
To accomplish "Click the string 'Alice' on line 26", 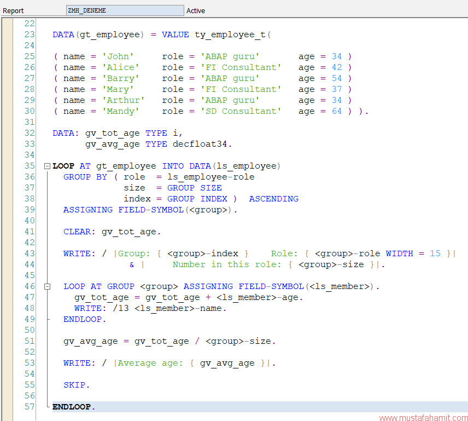I will pos(121,67).
